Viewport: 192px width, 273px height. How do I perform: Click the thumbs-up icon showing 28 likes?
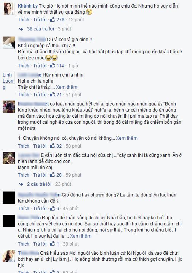pyautogui.click(x=53, y=175)
